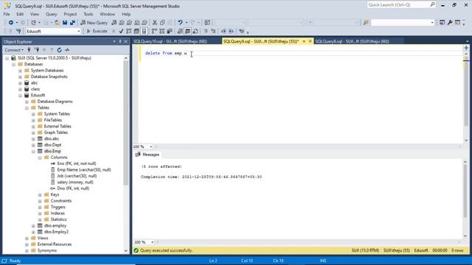472x265 pixels.
Task: Toggle Results to File mode
Action: (195, 31)
